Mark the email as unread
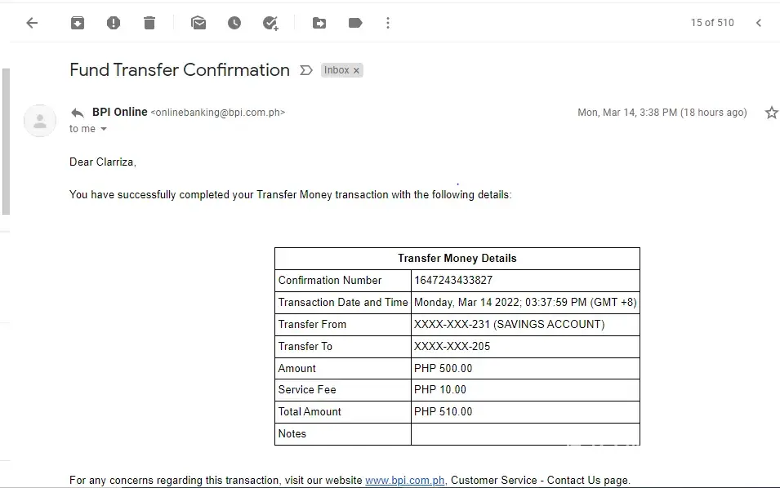 click(198, 23)
